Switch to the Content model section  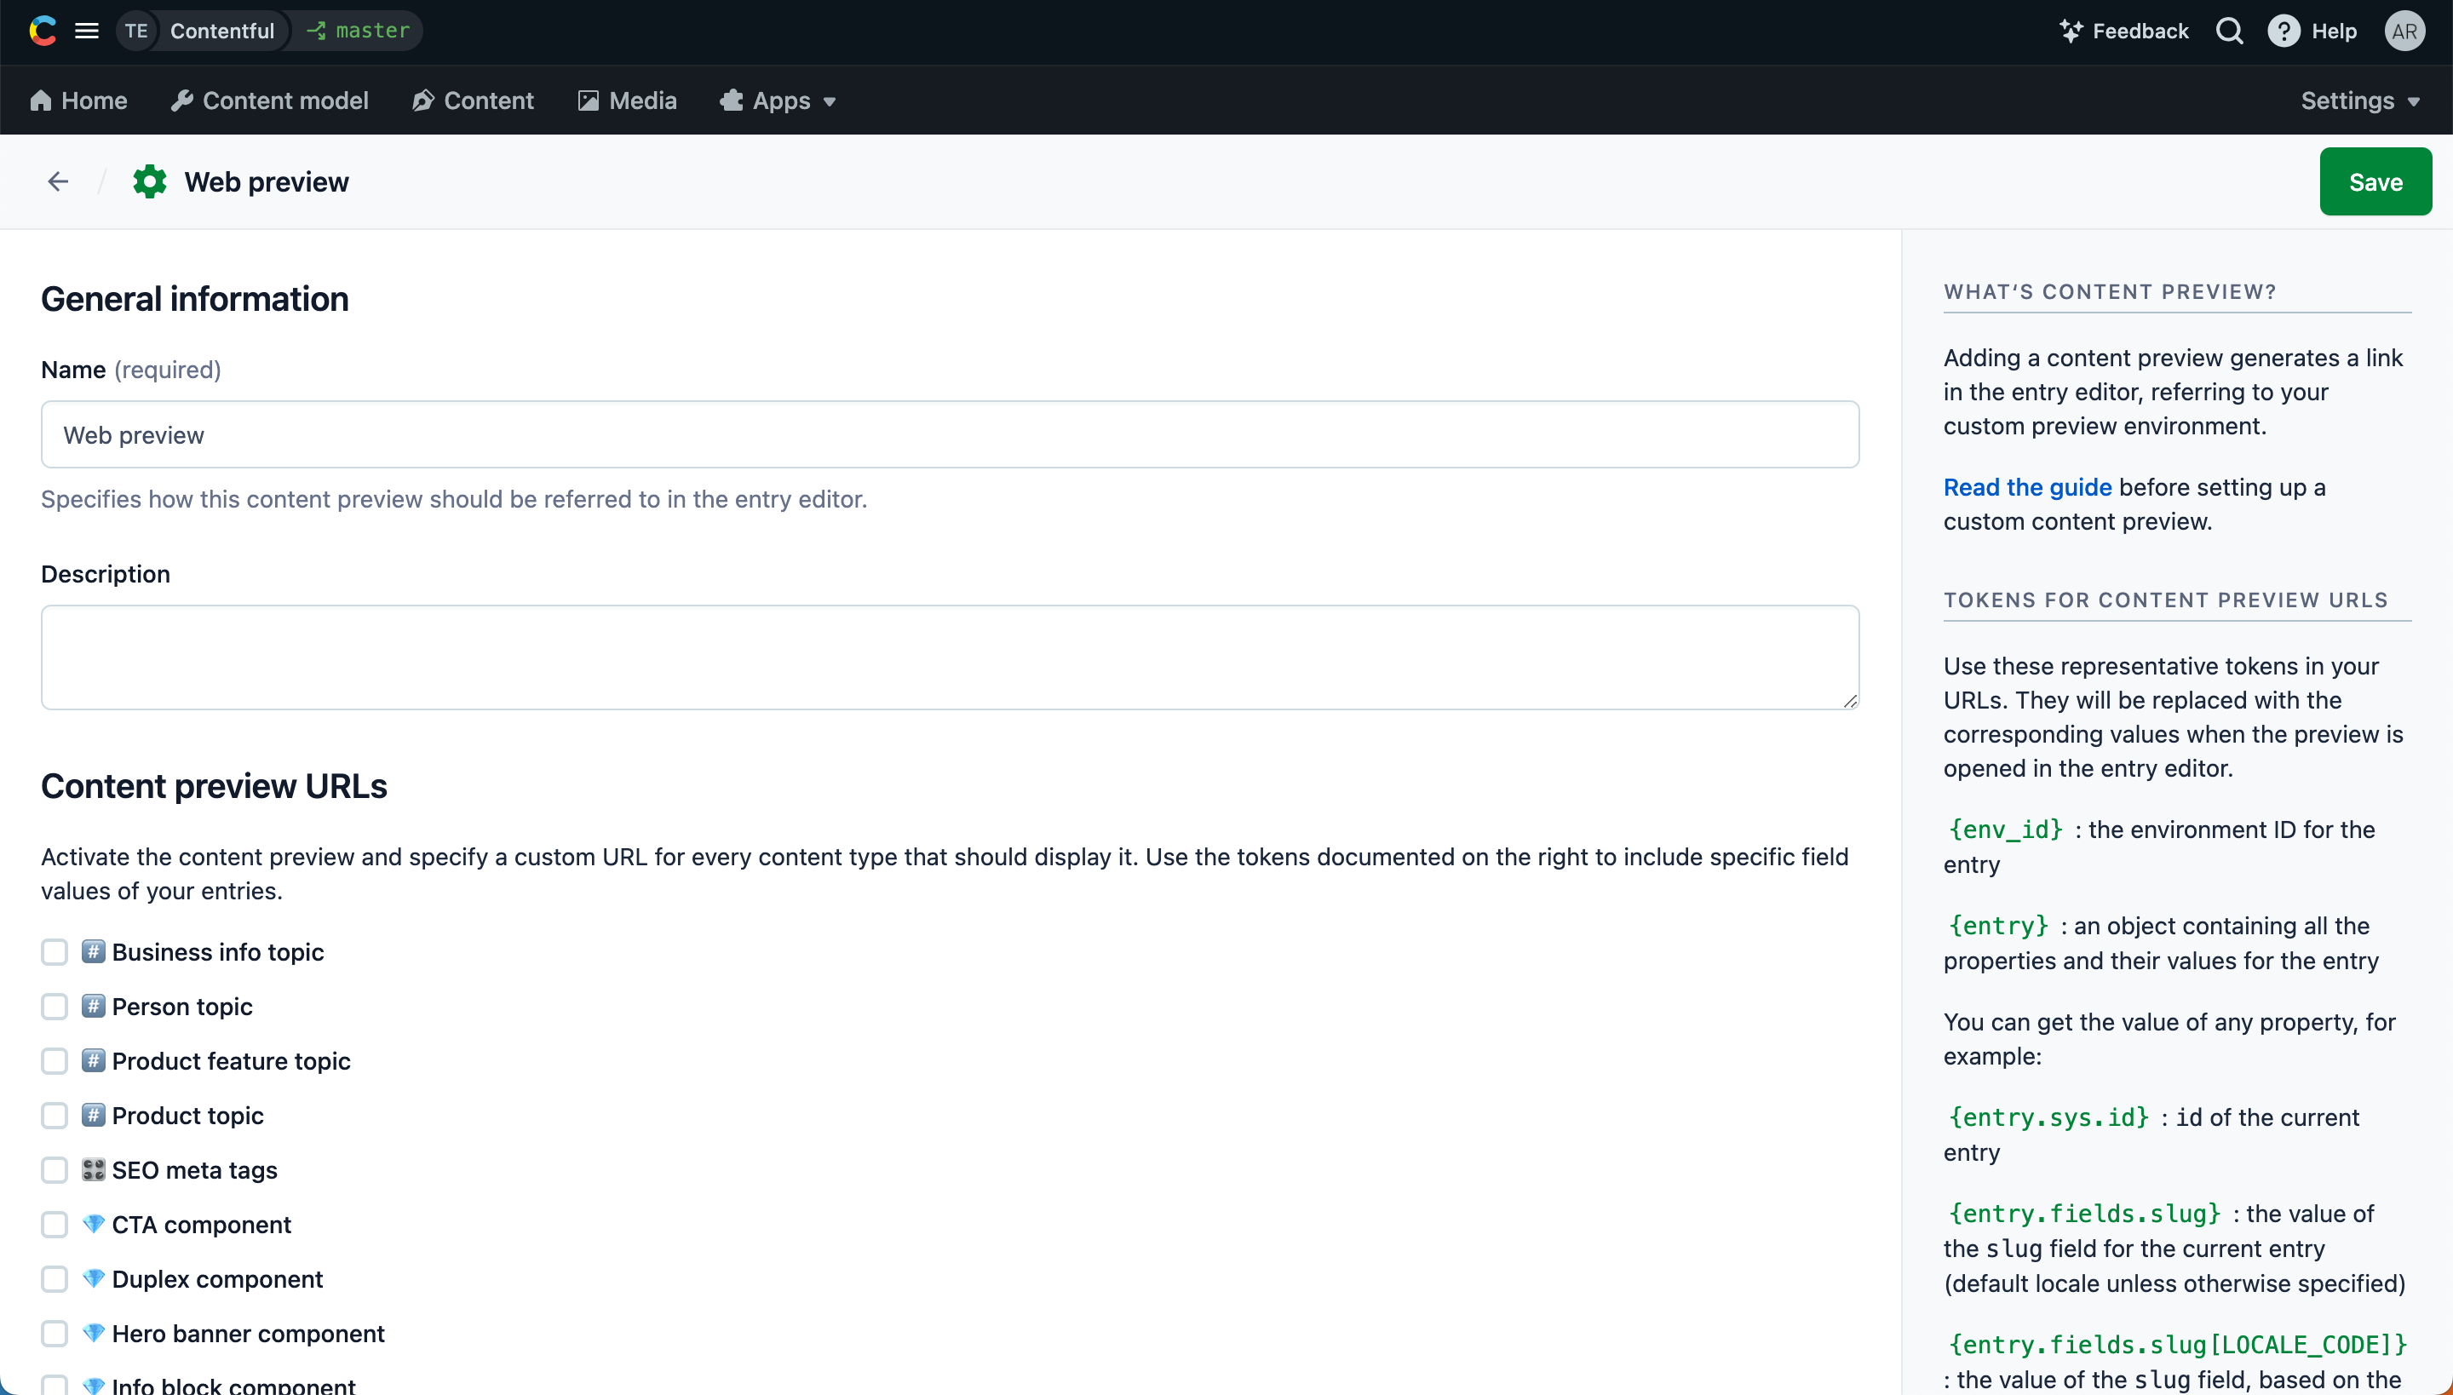(x=268, y=100)
